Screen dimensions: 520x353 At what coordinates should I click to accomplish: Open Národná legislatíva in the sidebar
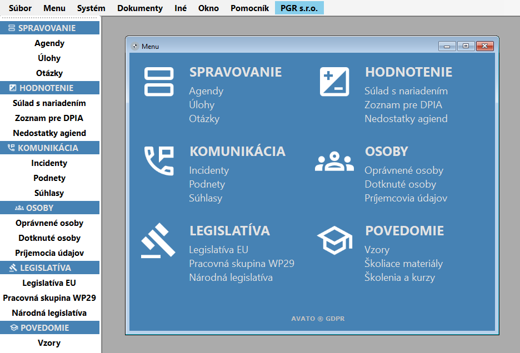coord(49,313)
